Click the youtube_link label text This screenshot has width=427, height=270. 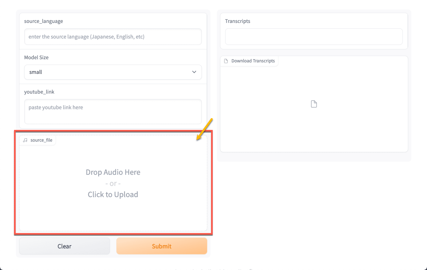pyautogui.click(x=39, y=92)
